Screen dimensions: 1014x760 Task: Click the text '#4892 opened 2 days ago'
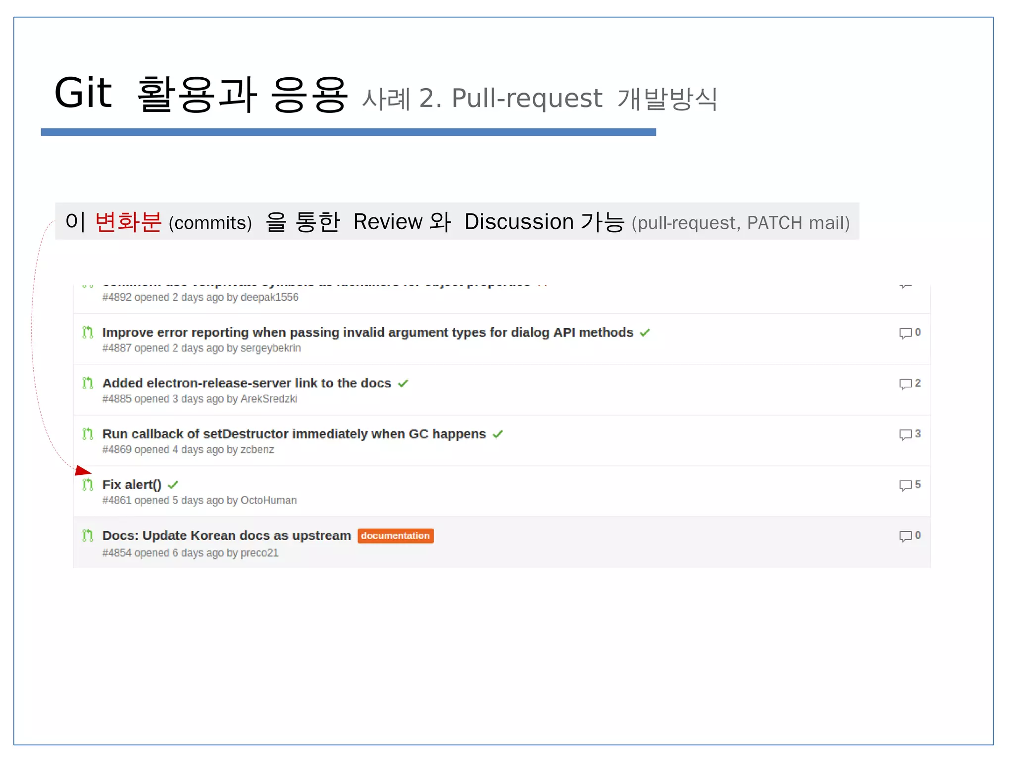[163, 297]
